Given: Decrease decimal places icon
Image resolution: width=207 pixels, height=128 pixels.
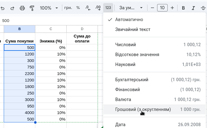Looking at the screenshot, I should [x=88, y=8].
